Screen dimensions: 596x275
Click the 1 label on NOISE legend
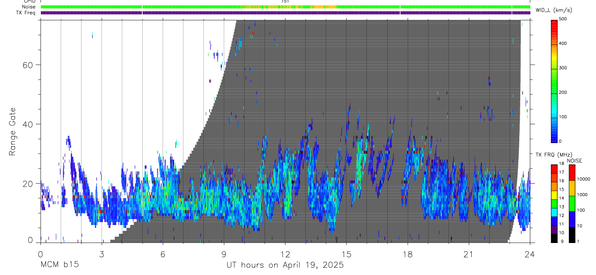point(578,241)
